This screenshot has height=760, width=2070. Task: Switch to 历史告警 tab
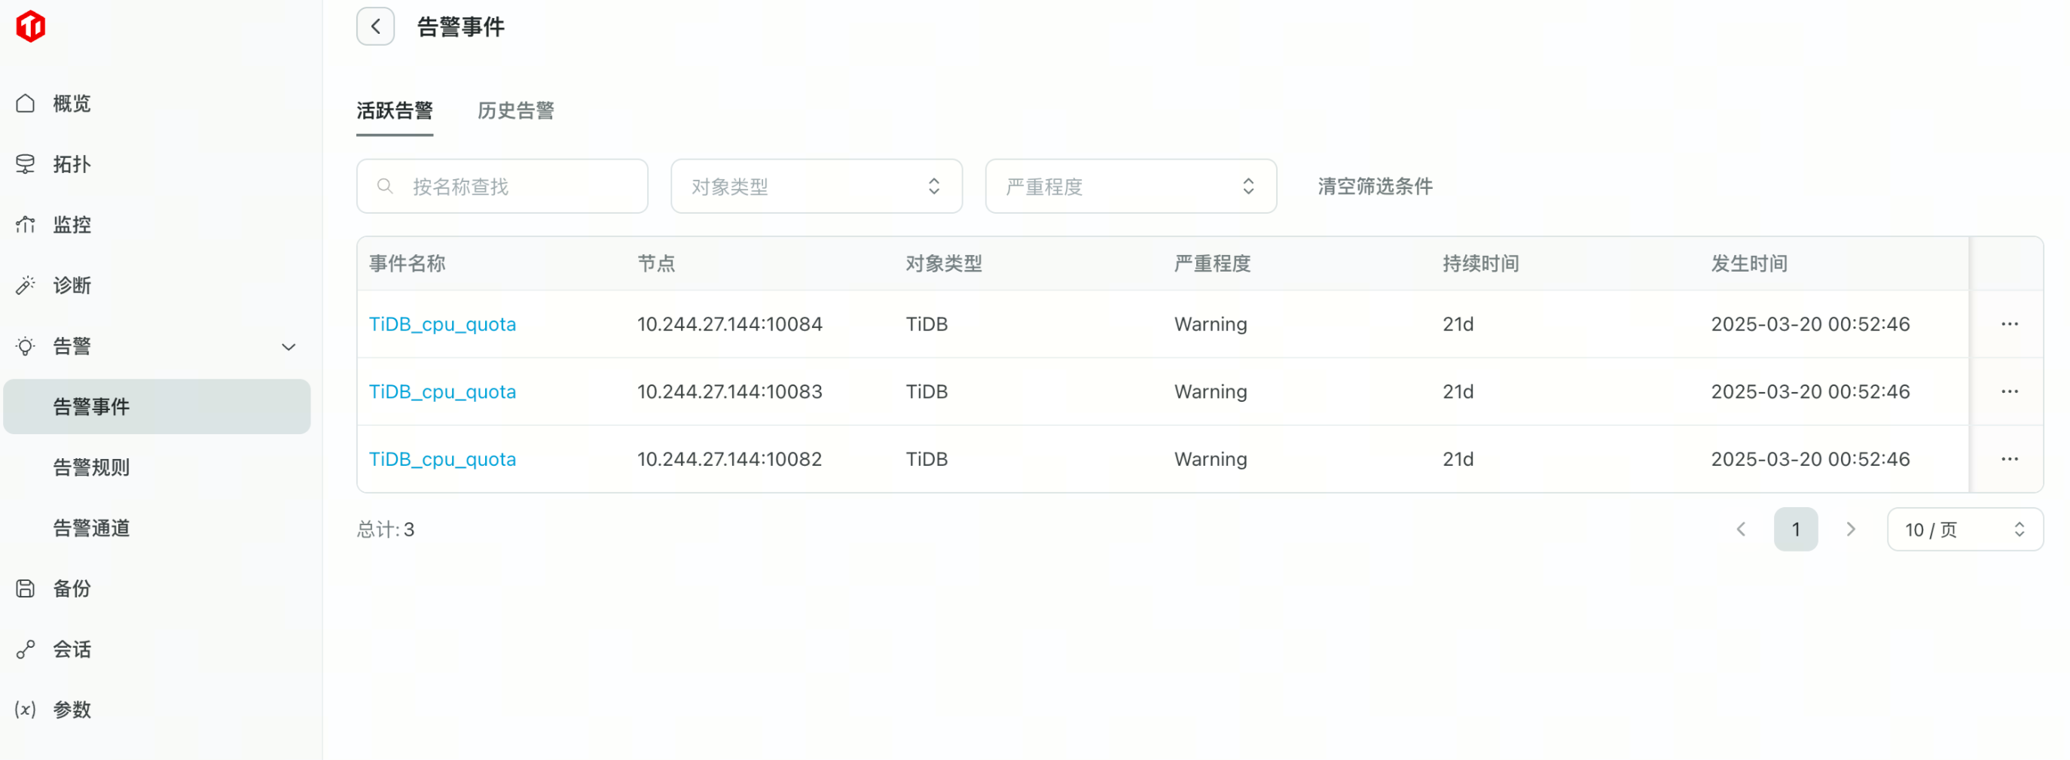(x=516, y=111)
